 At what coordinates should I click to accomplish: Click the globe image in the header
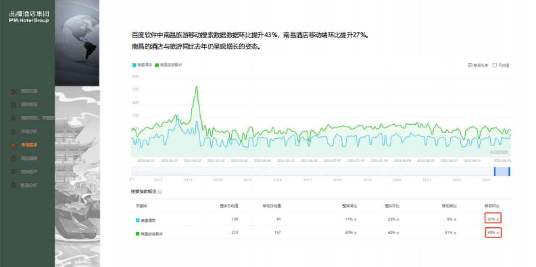[77, 43]
